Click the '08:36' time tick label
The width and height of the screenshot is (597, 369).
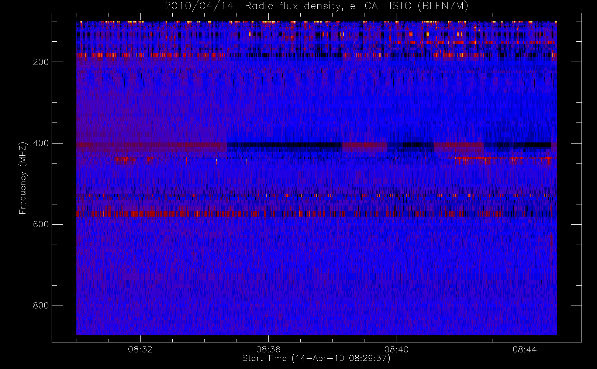tap(268, 349)
